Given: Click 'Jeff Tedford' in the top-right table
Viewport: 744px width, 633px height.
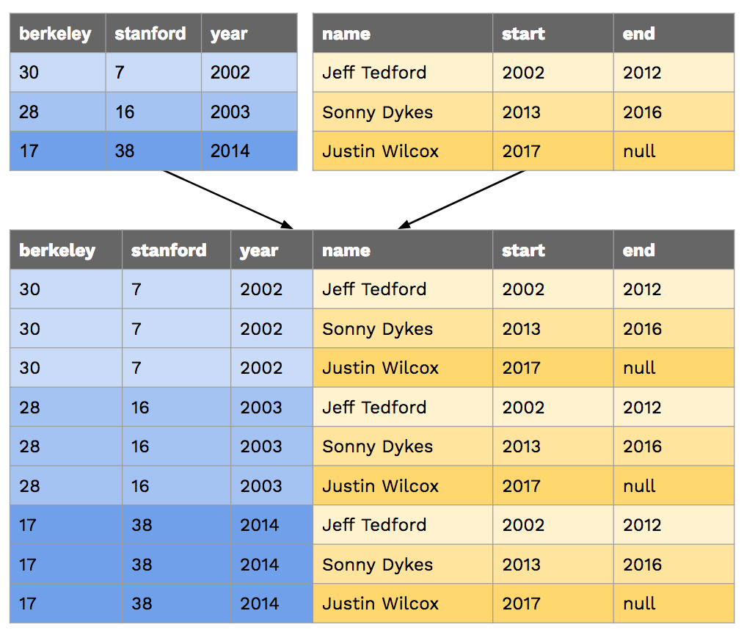Looking at the screenshot, I should (x=374, y=73).
